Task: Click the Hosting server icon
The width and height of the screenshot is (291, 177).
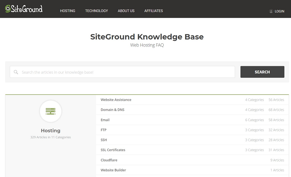Action: (50, 111)
